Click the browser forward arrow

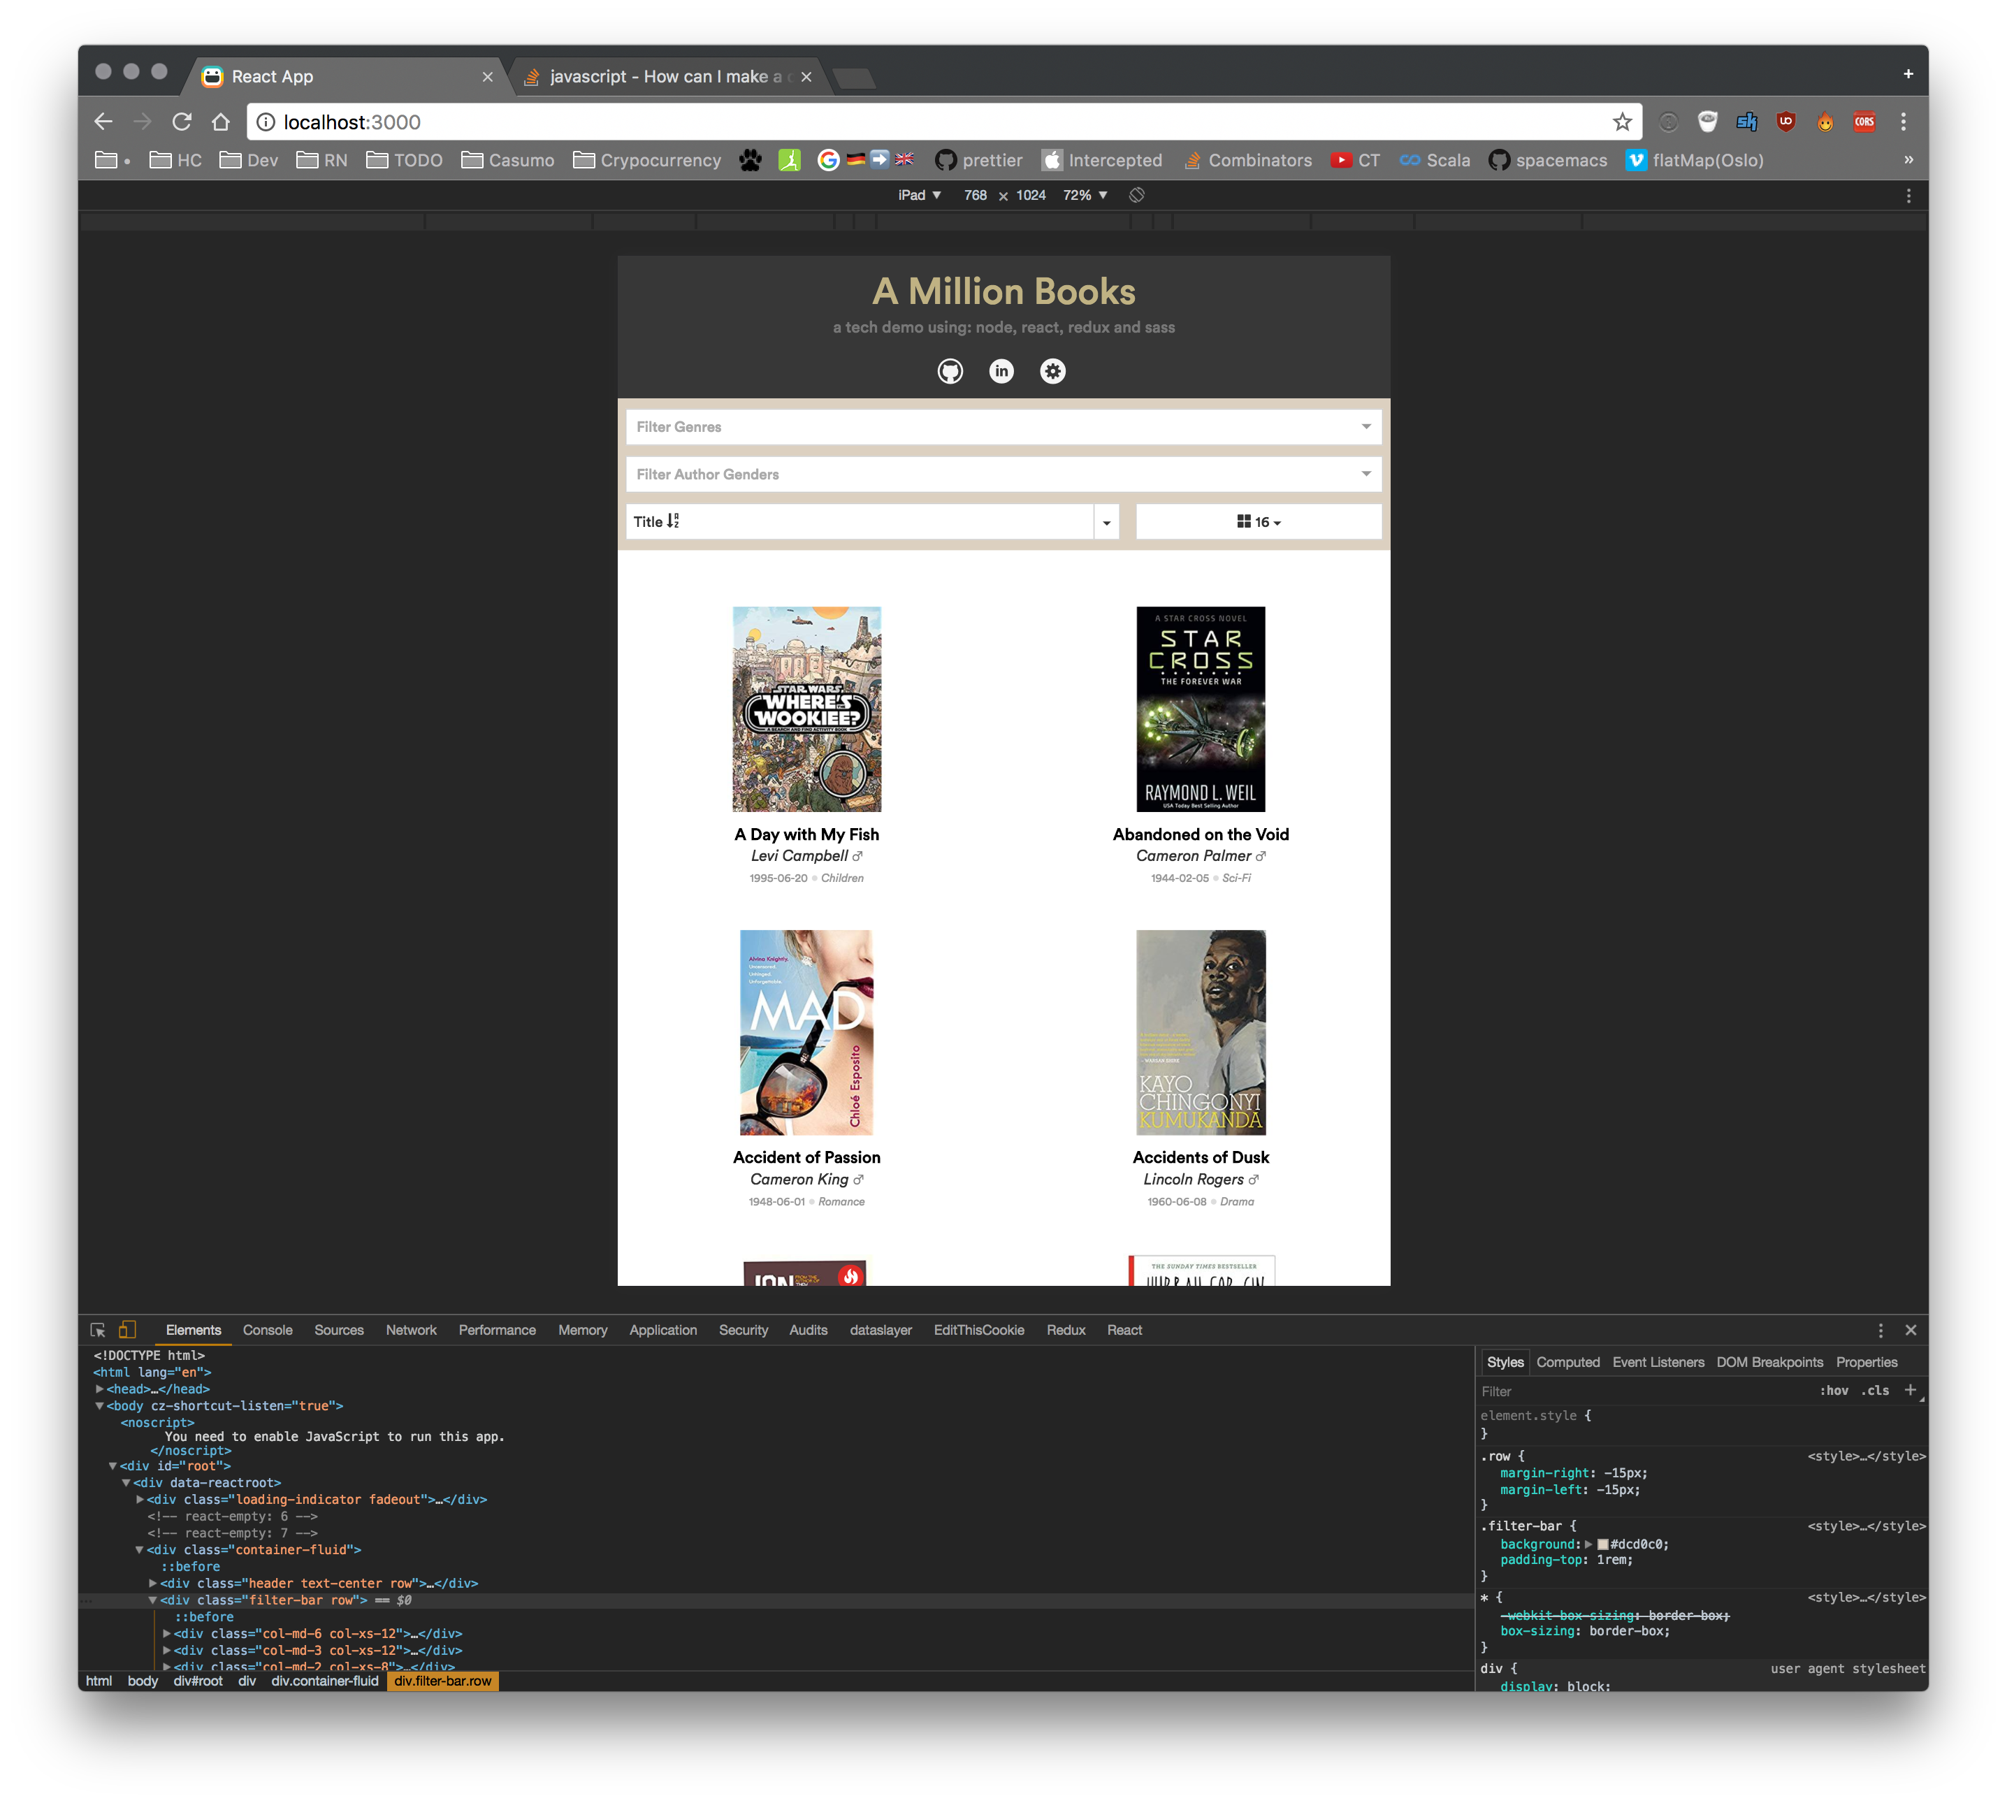143,122
